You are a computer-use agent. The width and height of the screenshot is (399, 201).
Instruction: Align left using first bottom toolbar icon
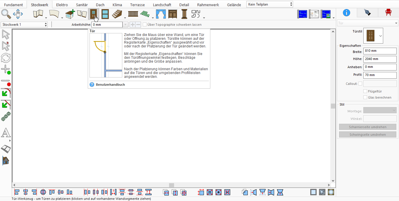[x=17, y=192]
